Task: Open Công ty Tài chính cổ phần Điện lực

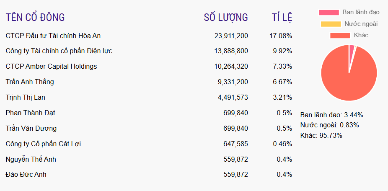Action: [x=59, y=51]
